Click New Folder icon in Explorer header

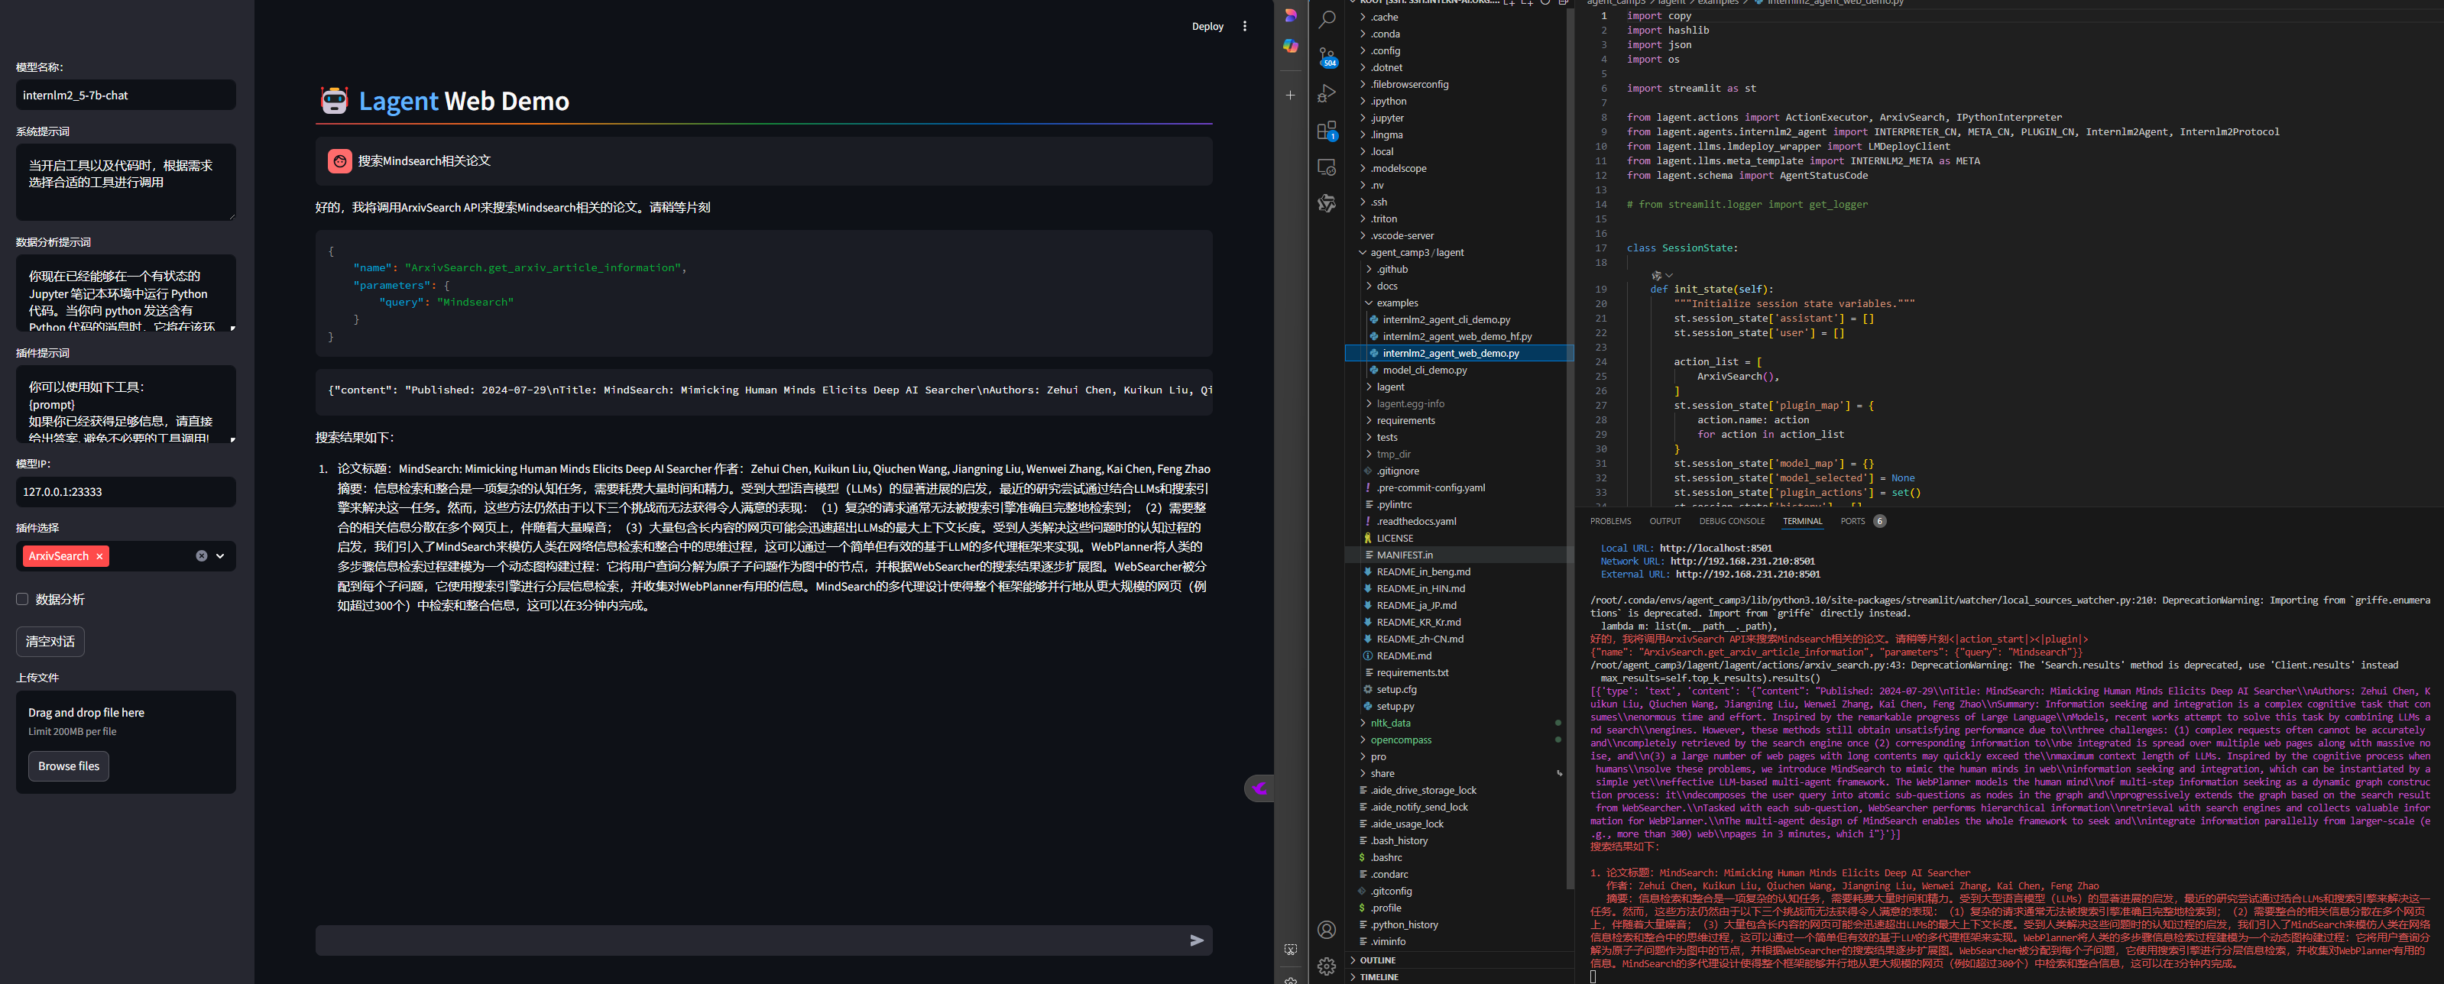[1527, 2]
